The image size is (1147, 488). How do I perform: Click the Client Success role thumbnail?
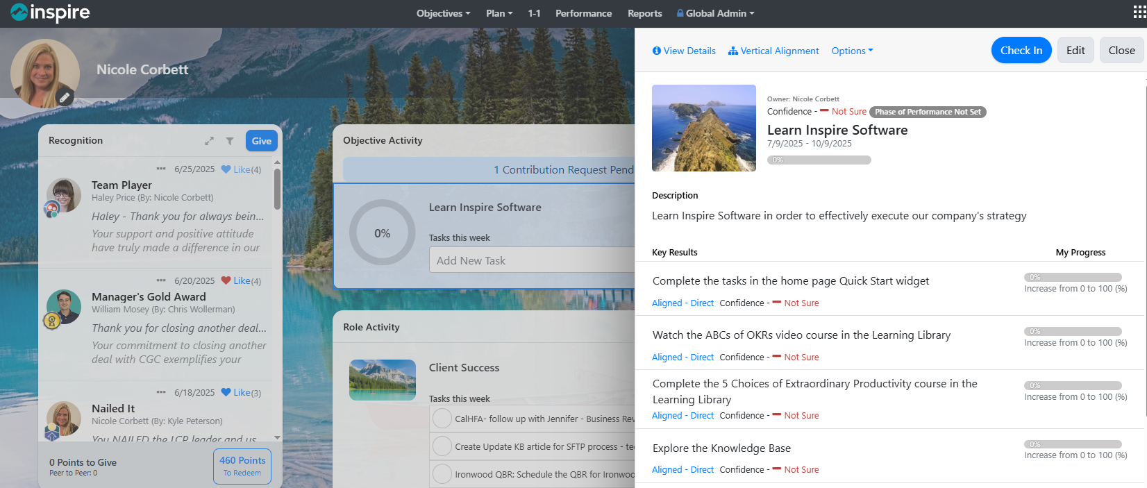click(383, 380)
